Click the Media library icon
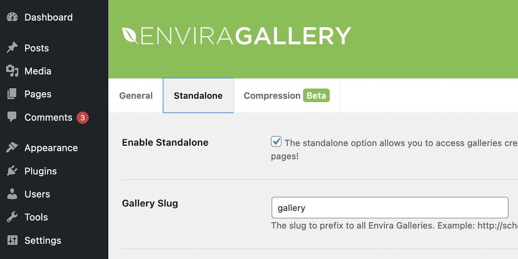 [x=13, y=71]
